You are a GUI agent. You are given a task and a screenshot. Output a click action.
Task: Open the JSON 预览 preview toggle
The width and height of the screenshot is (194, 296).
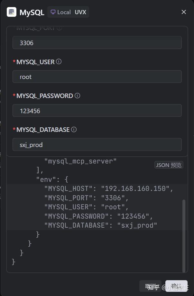pyautogui.click(x=169, y=165)
